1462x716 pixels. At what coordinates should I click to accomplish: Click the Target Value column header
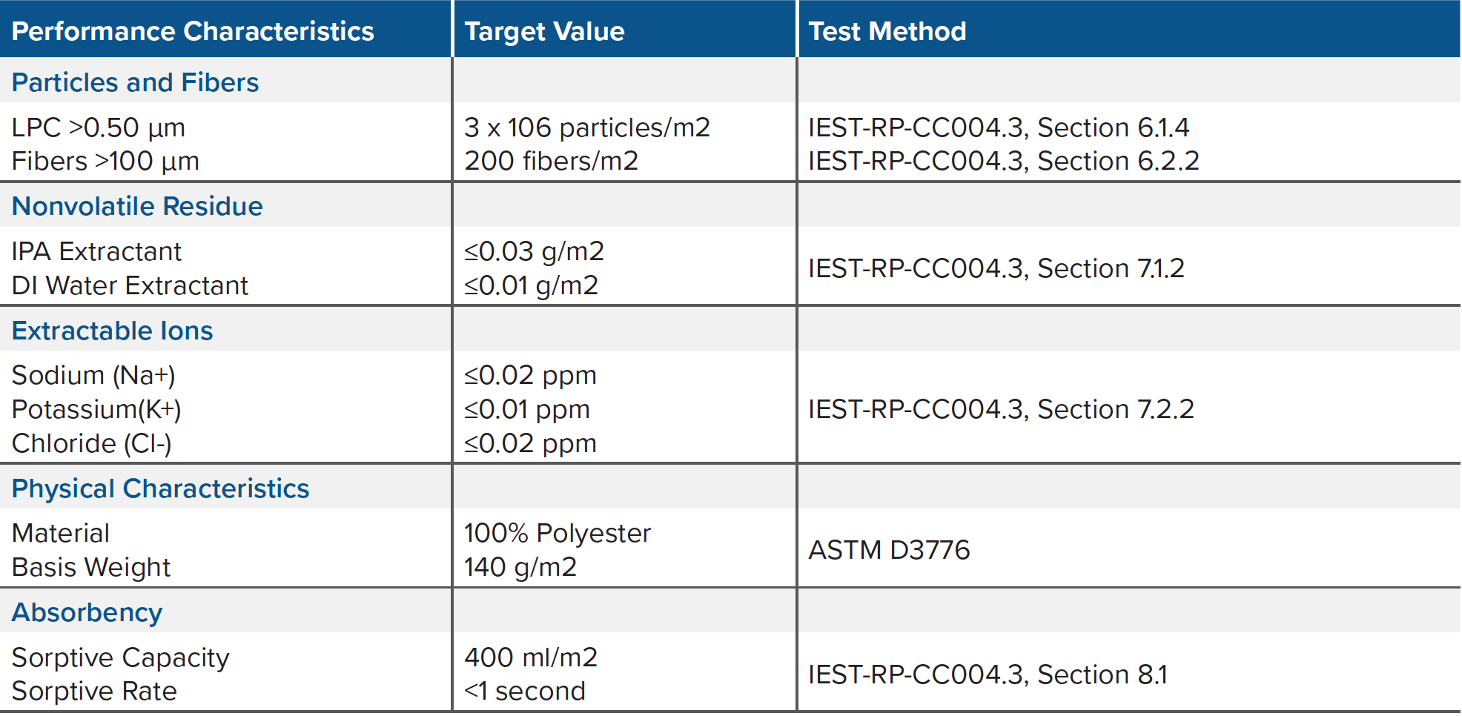tap(544, 31)
